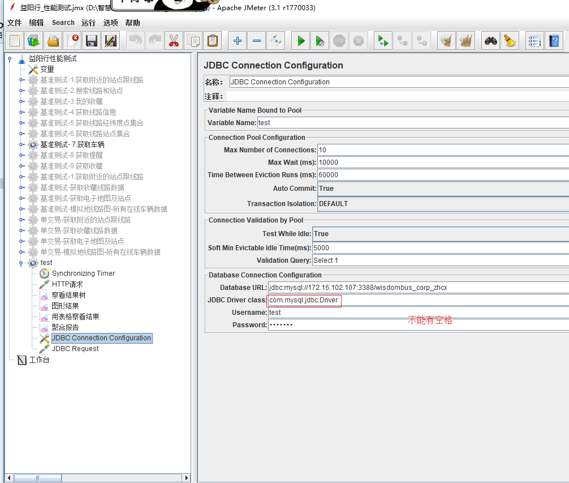Collapse the 益阳行性能测试 root node
Viewport: 569px width, 483px height.
pyautogui.click(x=11, y=59)
